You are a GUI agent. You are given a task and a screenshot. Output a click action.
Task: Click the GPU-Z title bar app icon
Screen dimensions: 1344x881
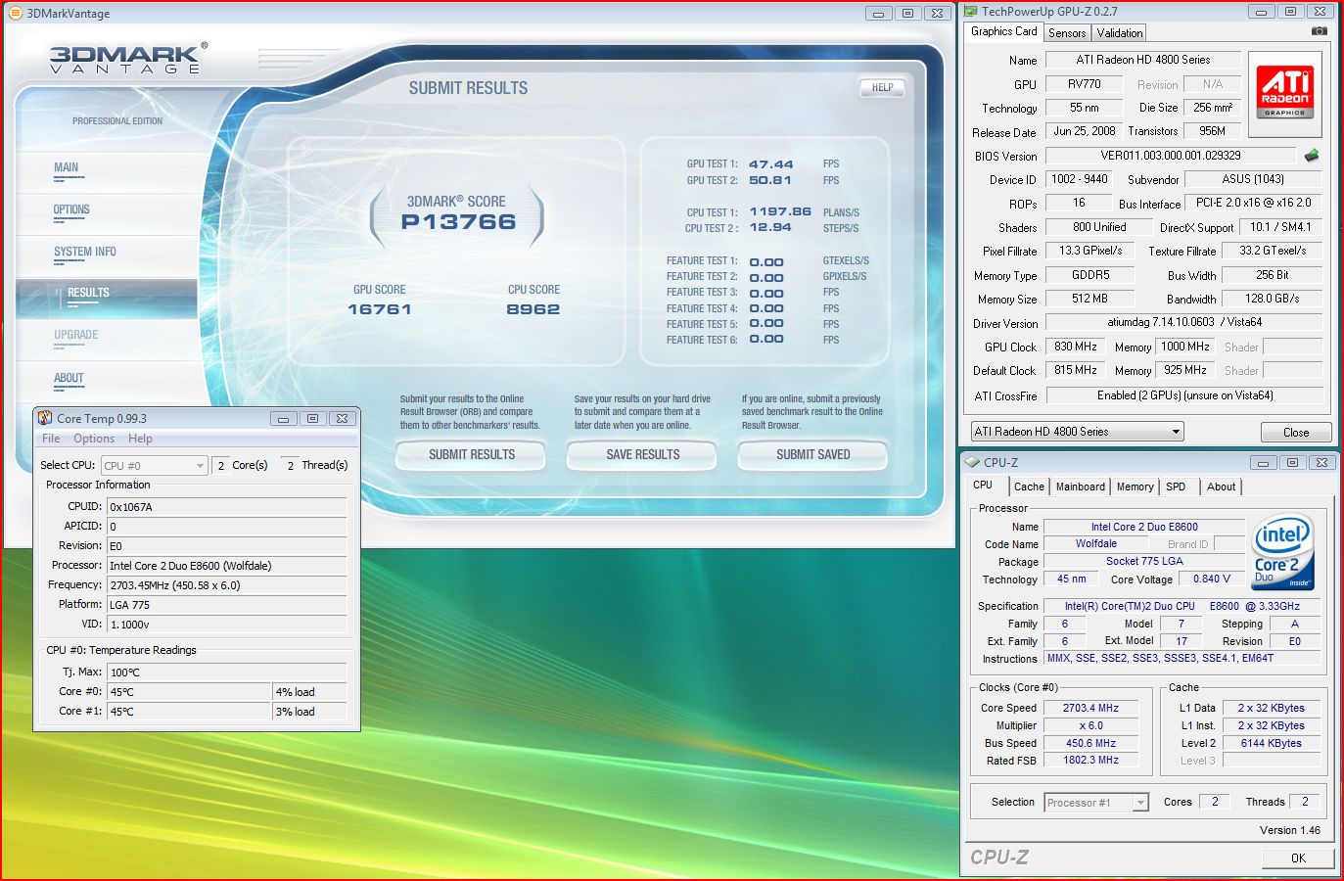[x=971, y=11]
